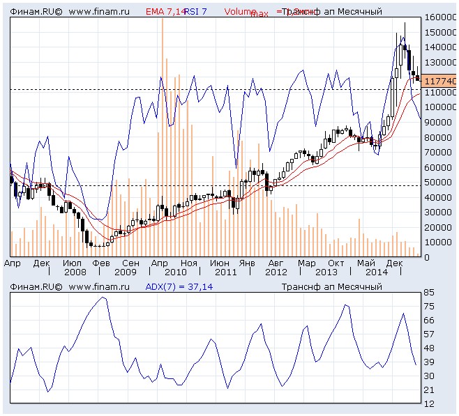Click the RSI 7 legend label
Viewport: 459px width, 416px height.
tap(195, 12)
